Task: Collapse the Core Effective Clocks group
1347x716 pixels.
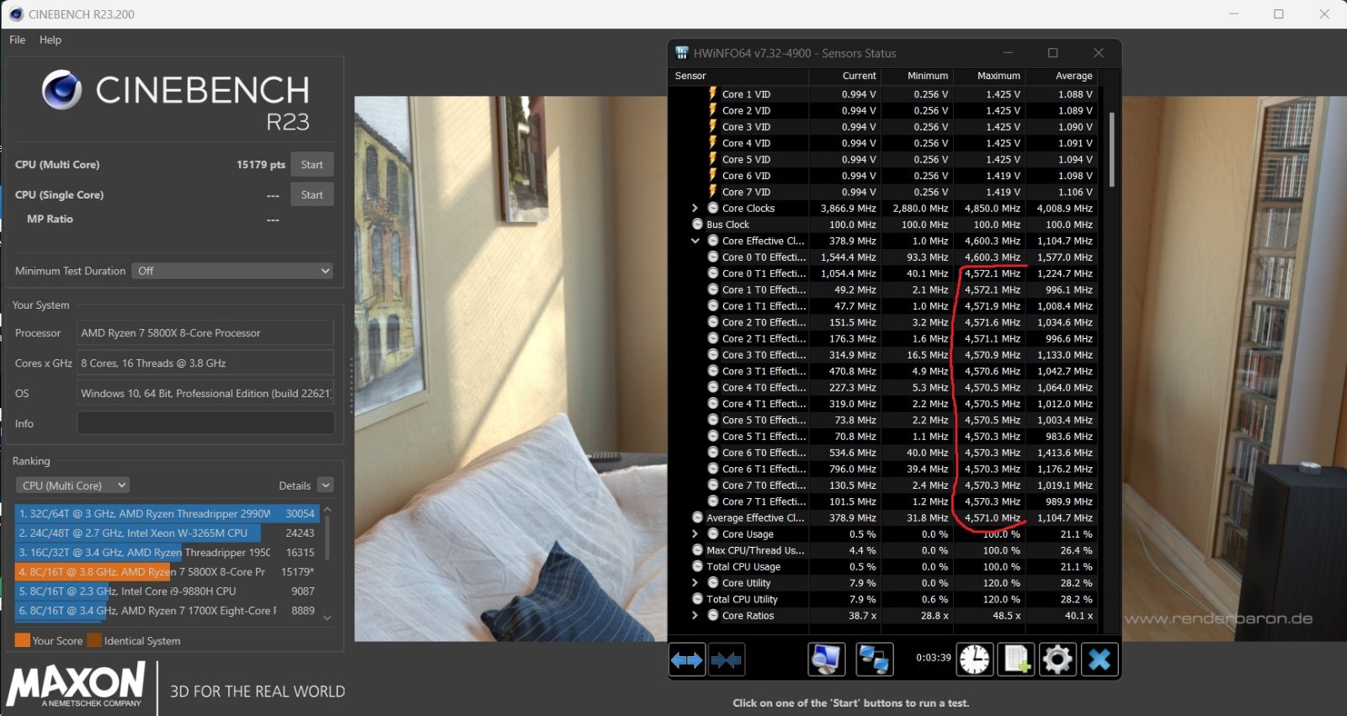Action: (x=695, y=241)
